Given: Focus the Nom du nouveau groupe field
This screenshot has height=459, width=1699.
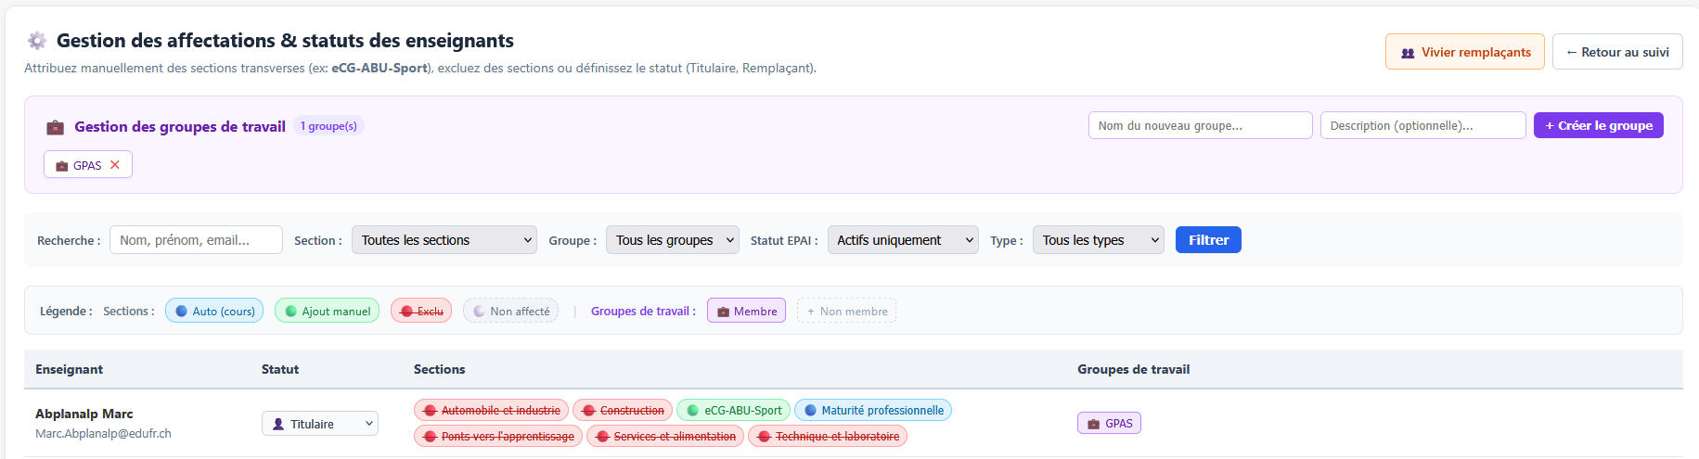Looking at the screenshot, I should click(x=1201, y=125).
